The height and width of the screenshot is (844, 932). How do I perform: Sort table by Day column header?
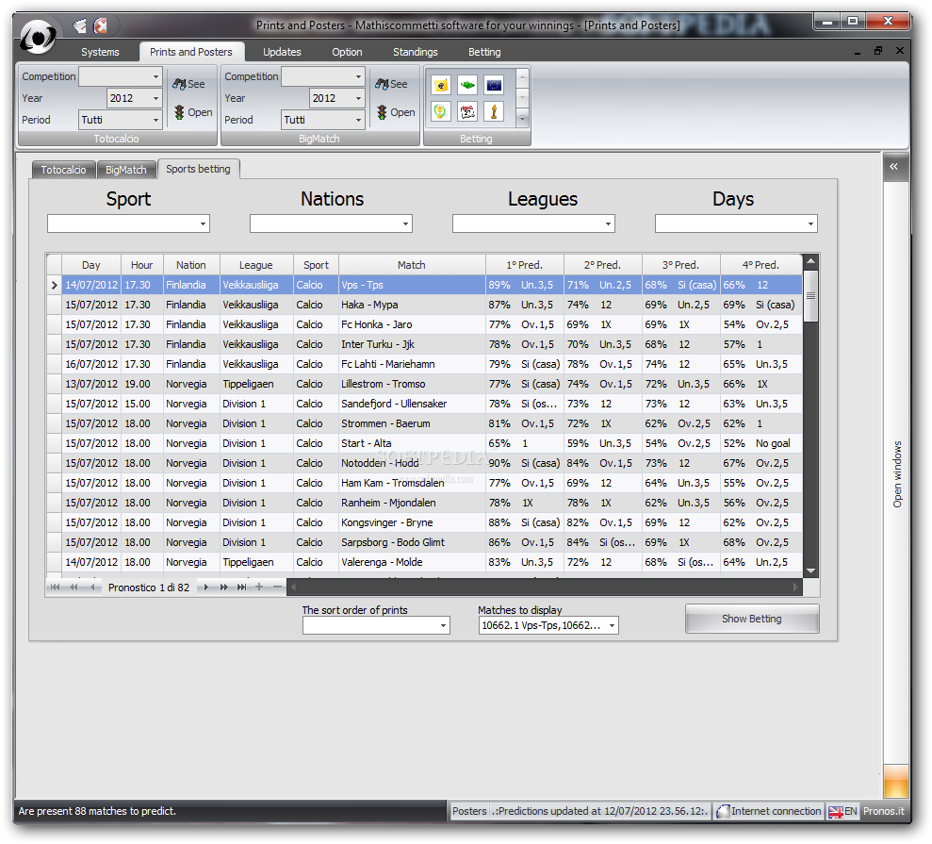[91, 265]
